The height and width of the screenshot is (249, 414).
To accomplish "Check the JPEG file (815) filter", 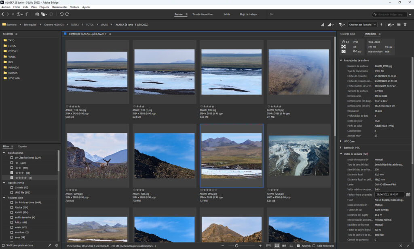I will (12, 192).
